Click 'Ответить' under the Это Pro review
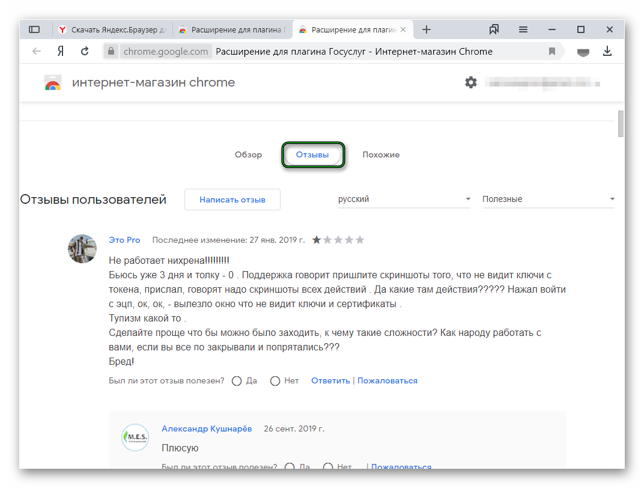Screen dimensions: 644x488 (330, 380)
